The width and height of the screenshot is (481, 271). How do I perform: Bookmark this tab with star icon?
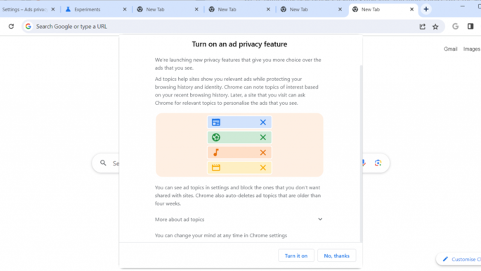436,26
